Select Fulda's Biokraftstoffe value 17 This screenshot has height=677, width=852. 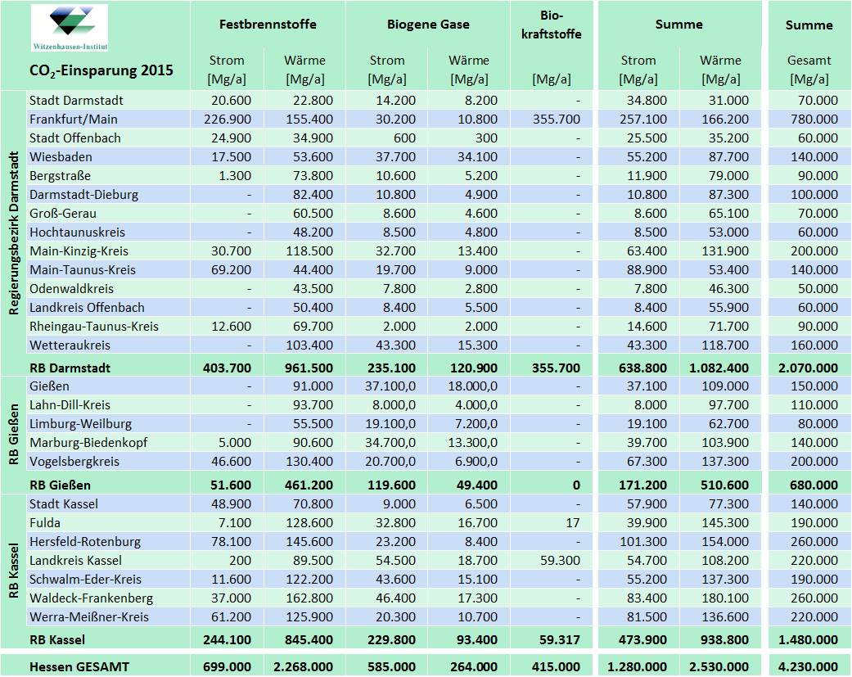coord(571,523)
